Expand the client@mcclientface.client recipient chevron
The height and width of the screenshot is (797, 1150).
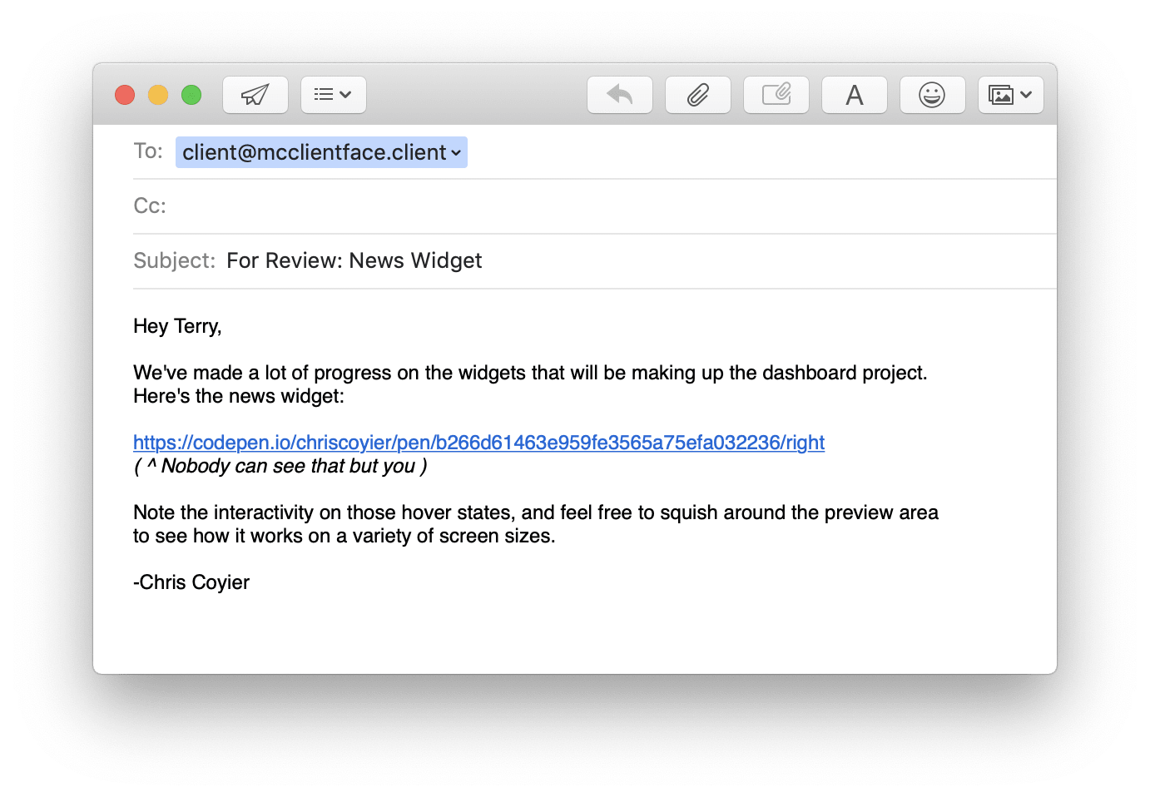click(456, 153)
